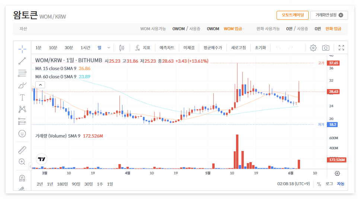Click the go-to-date target icon
The image size is (360, 199).
(x=337, y=173)
